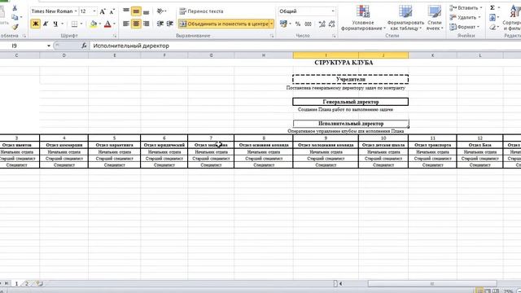Open merge options dropdown arrow
Viewport: 521px width, 293px height.
(271, 24)
